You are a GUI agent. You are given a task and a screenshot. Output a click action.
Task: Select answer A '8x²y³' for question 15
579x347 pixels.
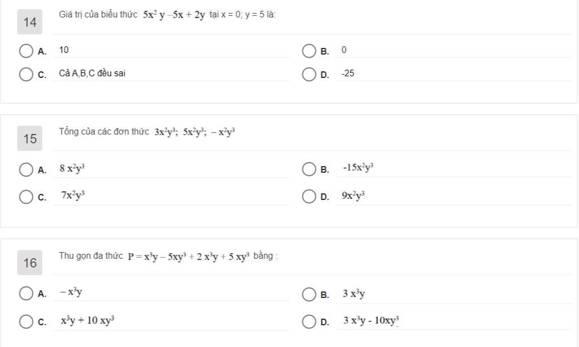pos(26,170)
